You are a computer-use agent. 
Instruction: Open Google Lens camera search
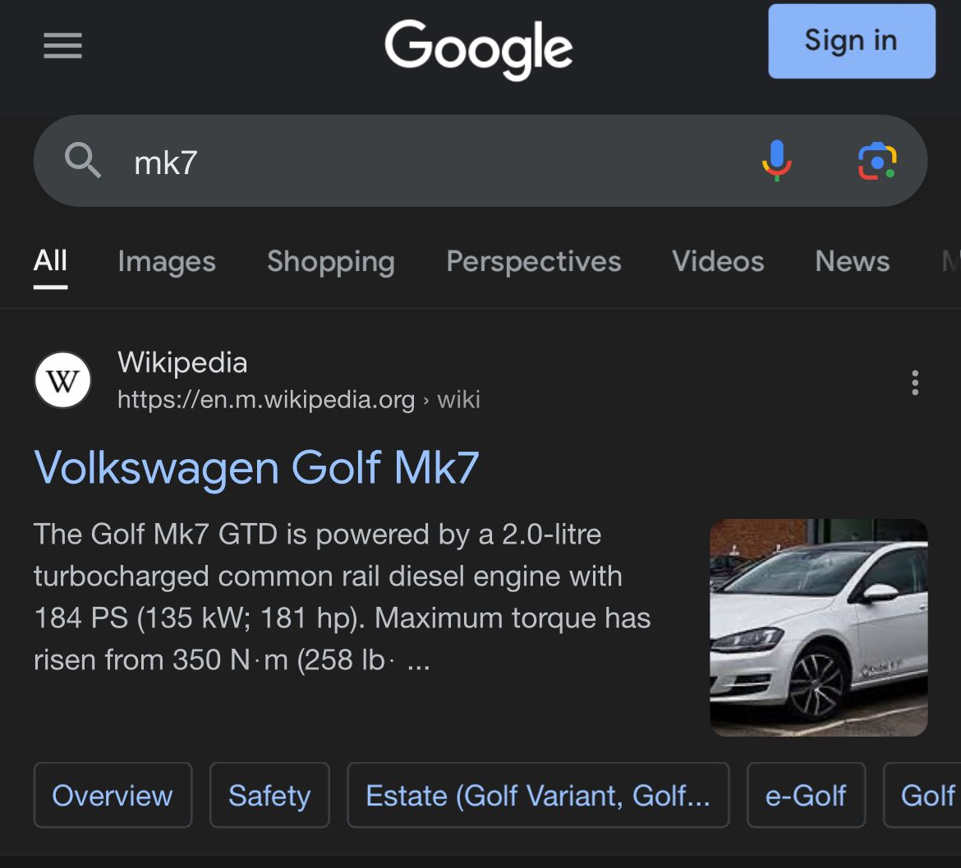[x=877, y=161]
